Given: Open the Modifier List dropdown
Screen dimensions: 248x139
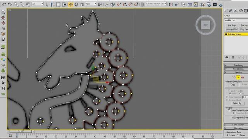Looking at the screenshot, I should point(236,20).
